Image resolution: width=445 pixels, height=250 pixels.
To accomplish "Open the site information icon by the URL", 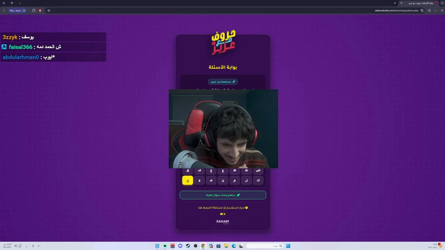I will pos(422,10).
